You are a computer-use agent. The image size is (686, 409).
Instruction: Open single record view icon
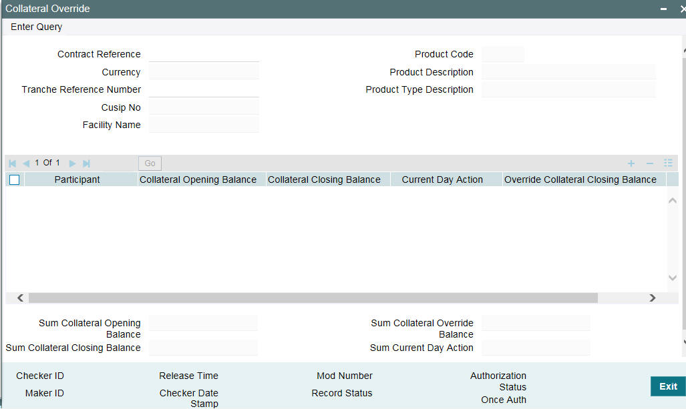[668, 163]
